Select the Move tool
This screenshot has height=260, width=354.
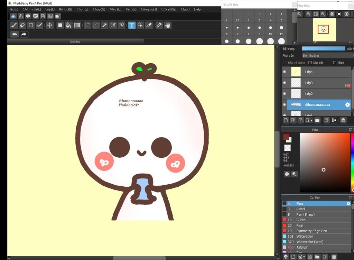coord(49,25)
